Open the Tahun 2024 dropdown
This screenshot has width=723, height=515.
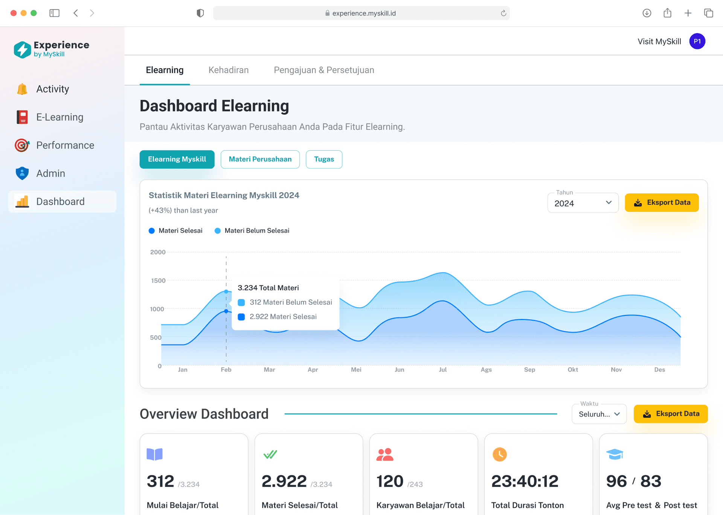(x=583, y=203)
